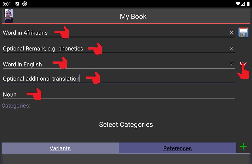Clear the Optional Remark field
Image resolution: width=252 pixels, height=164 pixels.
[x=232, y=48]
